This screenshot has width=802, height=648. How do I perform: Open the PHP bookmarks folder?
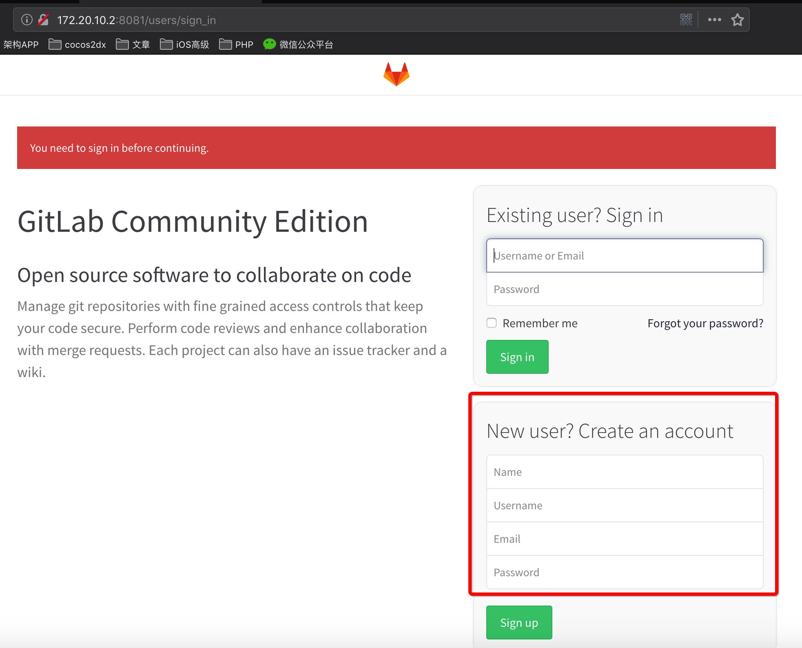(236, 44)
